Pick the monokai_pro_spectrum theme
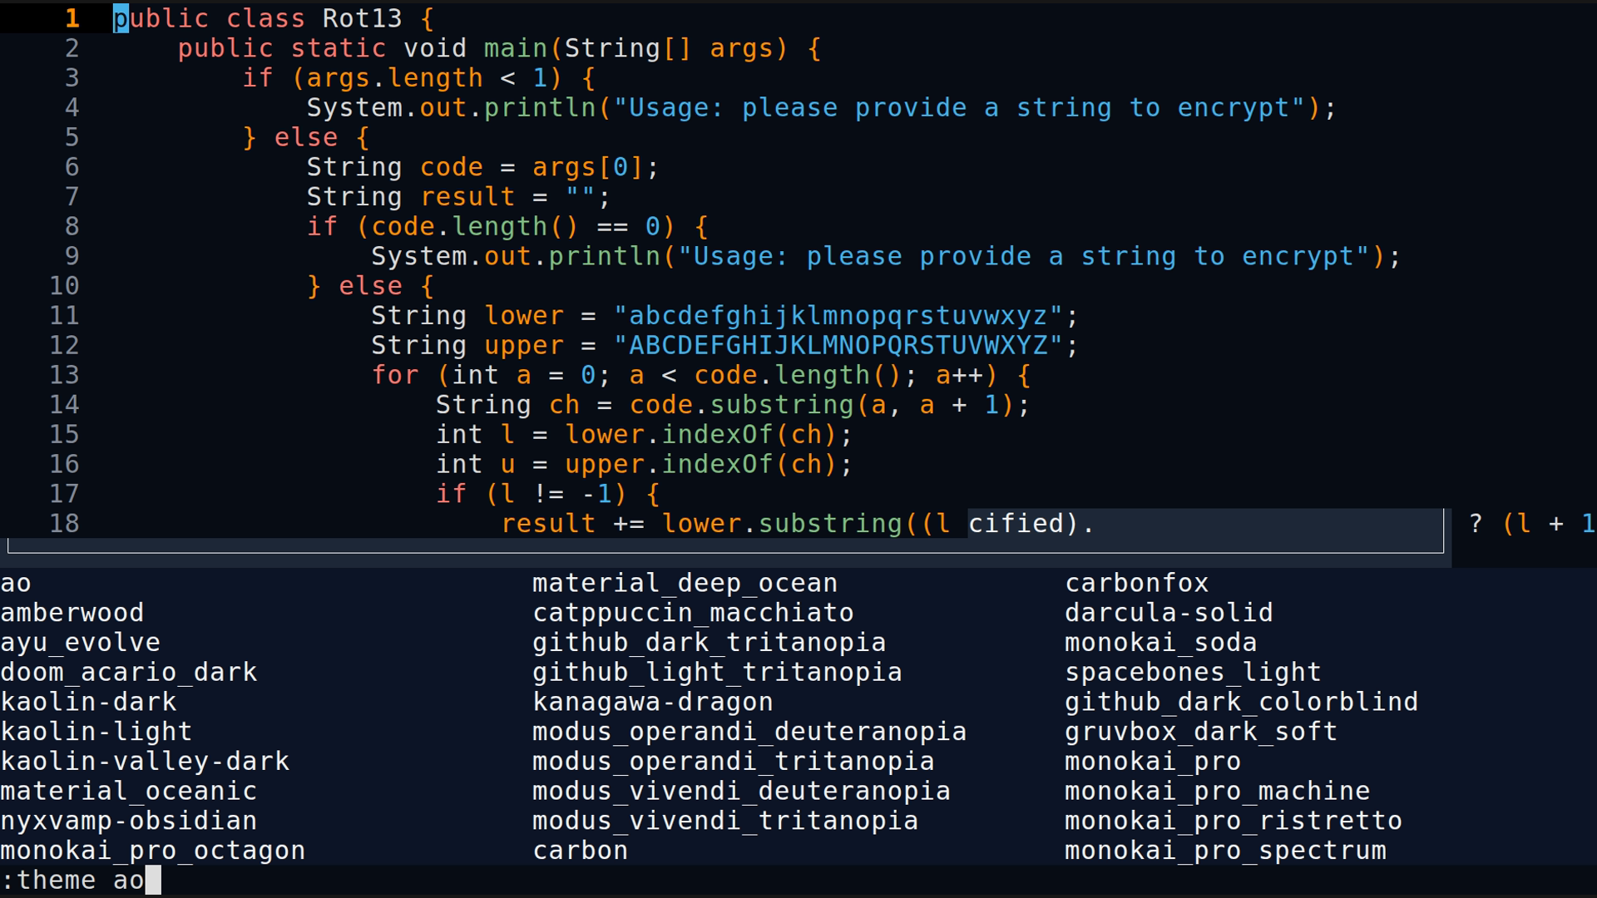 1224,850
